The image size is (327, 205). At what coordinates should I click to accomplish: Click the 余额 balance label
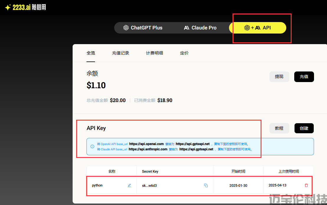92,74
